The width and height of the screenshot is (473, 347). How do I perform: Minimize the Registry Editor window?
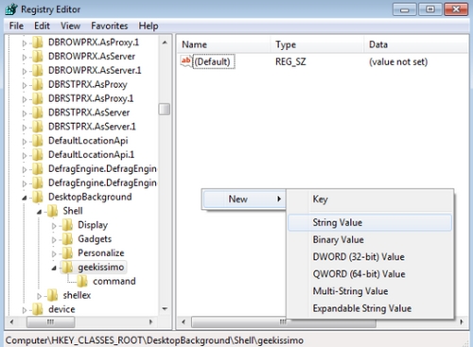(x=404, y=9)
